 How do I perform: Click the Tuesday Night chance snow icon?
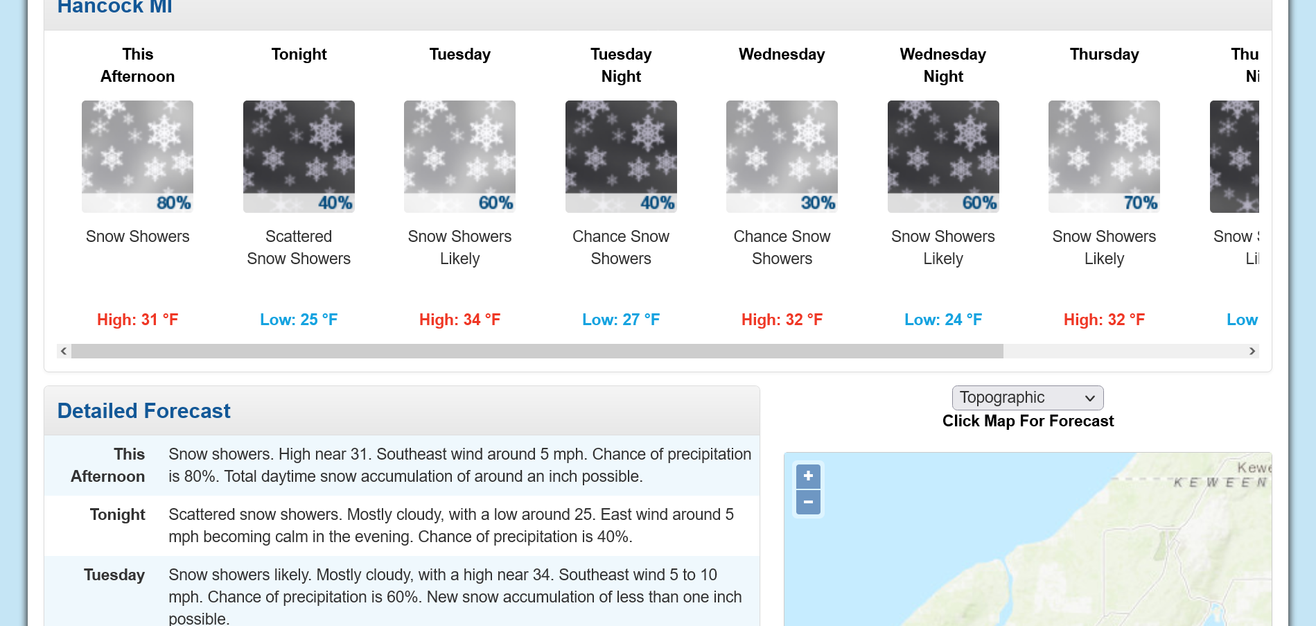(x=621, y=156)
